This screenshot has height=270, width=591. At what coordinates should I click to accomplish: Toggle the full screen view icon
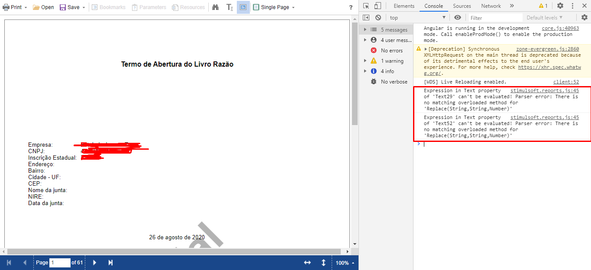243,7
